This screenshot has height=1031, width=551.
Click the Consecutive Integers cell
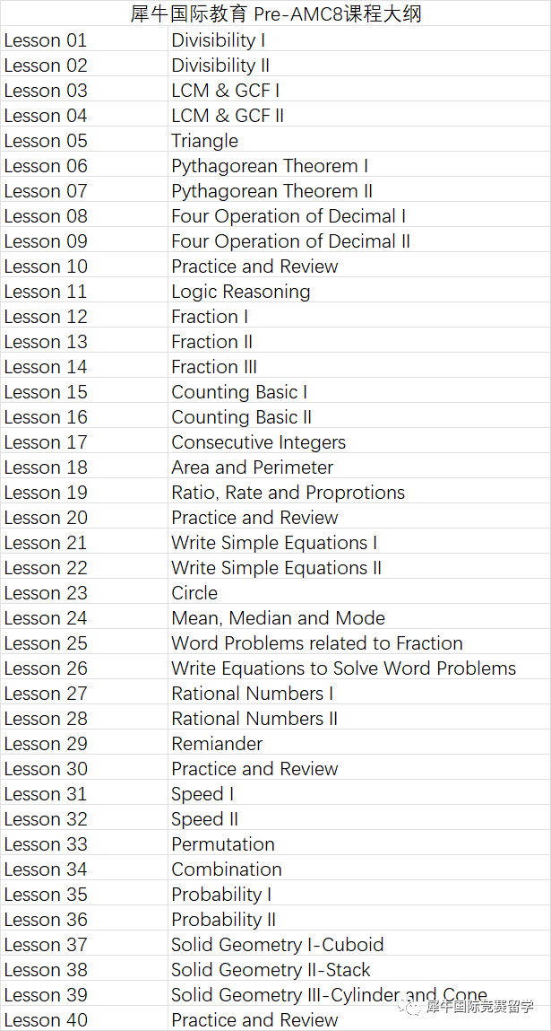click(x=358, y=441)
